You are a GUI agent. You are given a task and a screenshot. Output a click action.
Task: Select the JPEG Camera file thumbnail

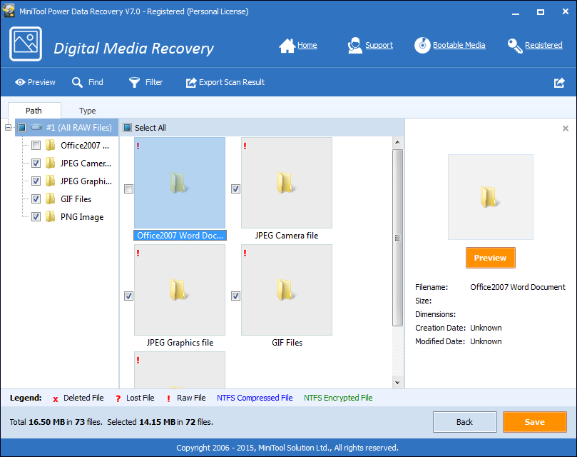point(287,183)
